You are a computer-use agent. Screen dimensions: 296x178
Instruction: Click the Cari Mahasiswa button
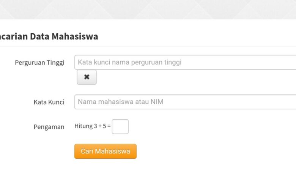point(105,151)
